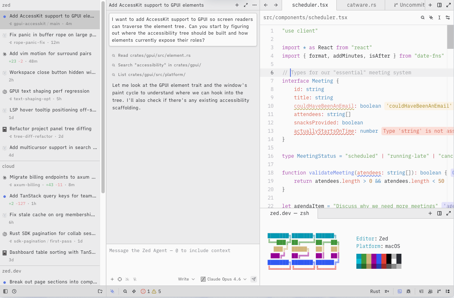Viewport: 454px width, 298px height.
Task: Open thread history clock icon
Action: 14,291
